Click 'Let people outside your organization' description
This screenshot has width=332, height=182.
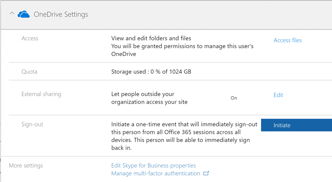point(149,98)
